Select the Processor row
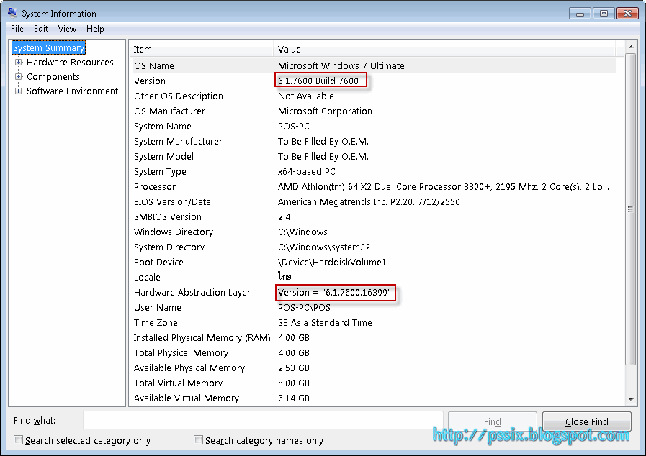 [x=373, y=187]
